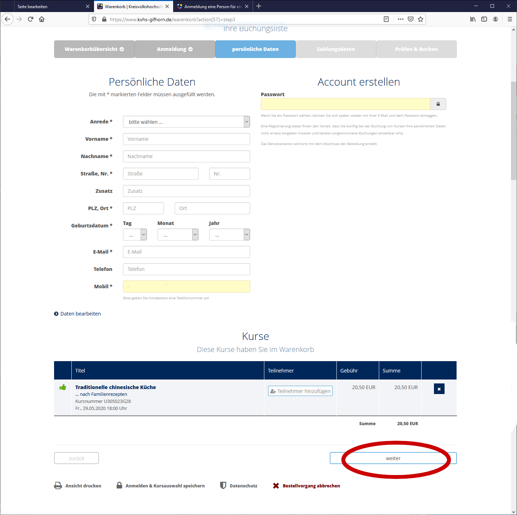Go to the Warenkorbübersicht step tab

(94, 49)
